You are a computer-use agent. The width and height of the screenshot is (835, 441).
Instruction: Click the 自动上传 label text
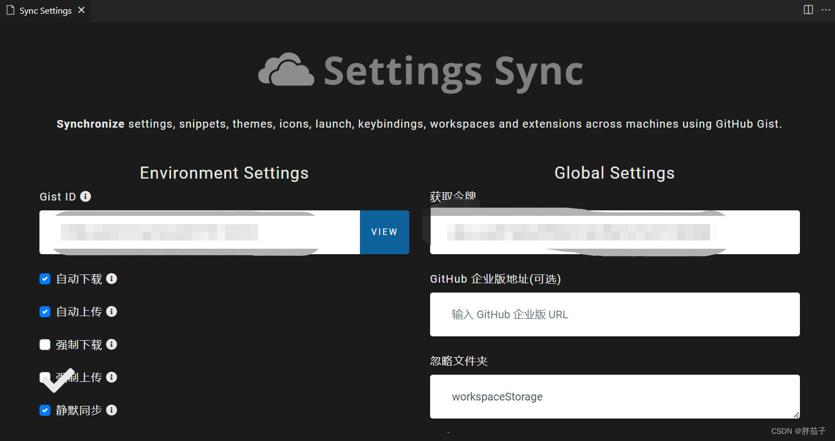point(79,312)
